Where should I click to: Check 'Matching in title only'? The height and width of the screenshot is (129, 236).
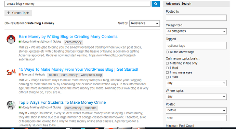tap(167, 63)
